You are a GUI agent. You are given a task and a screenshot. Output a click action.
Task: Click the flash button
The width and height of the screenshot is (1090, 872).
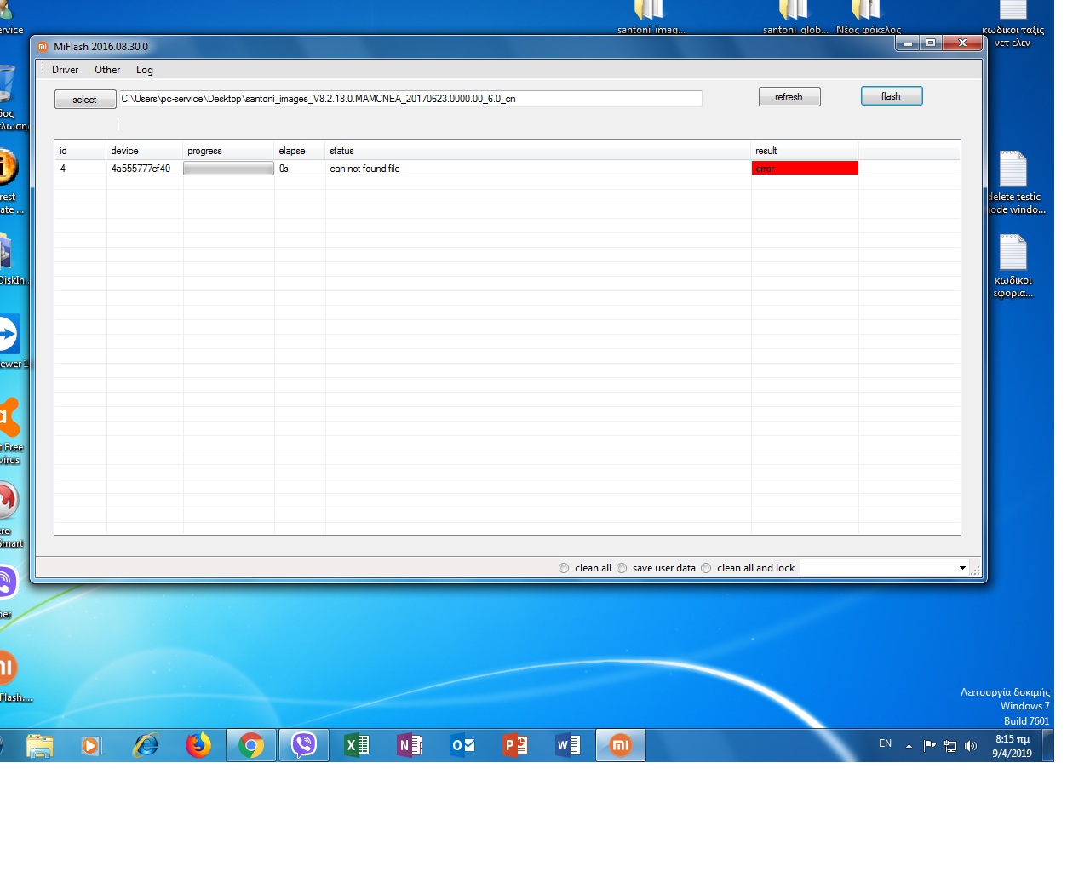pyautogui.click(x=891, y=96)
